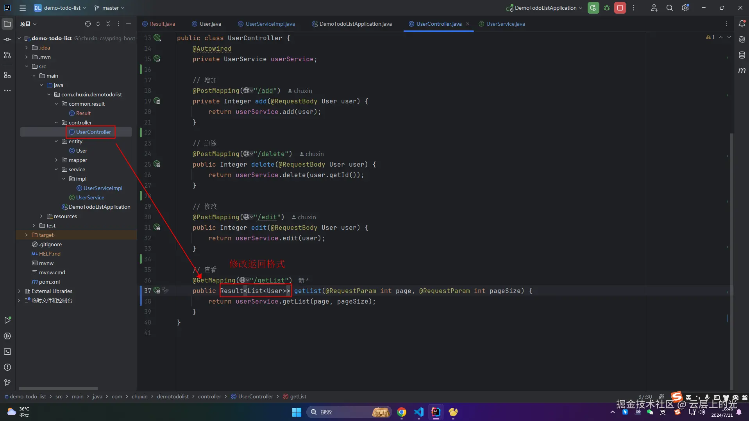Click controller breadcrumb in navigation bar
749x421 pixels.
(209, 396)
